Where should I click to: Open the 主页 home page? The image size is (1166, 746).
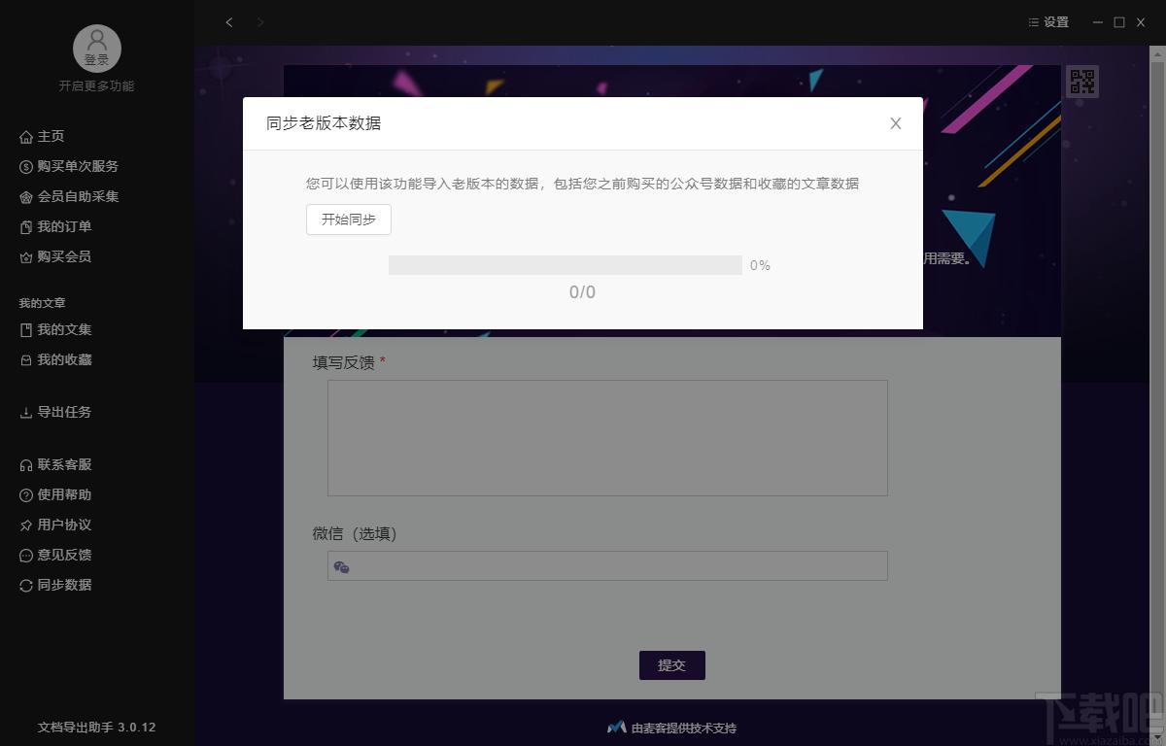[x=51, y=137]
